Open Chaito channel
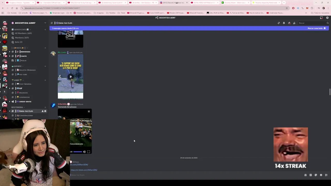 [28, 56]
